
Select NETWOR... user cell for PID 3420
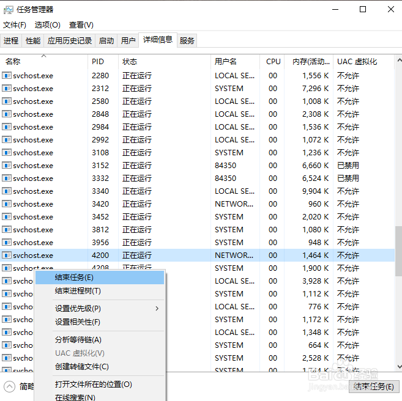click(x=234, y=204)
